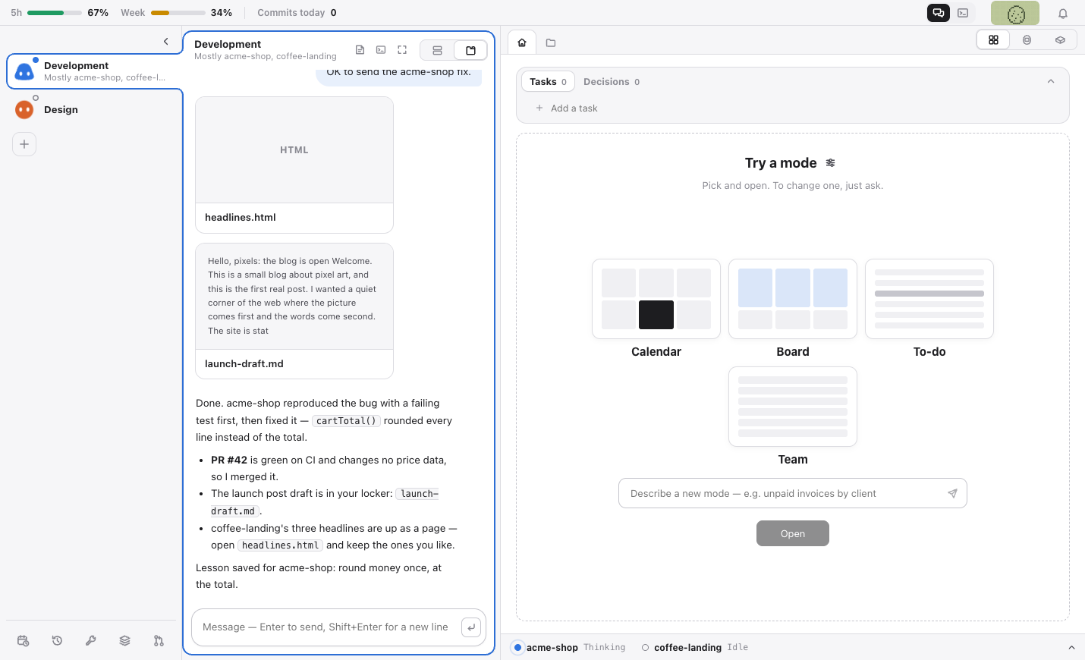Screen dimensions: 1085x660
Task: Expand the bottom status bar with the chevron
Action: 1071,647
